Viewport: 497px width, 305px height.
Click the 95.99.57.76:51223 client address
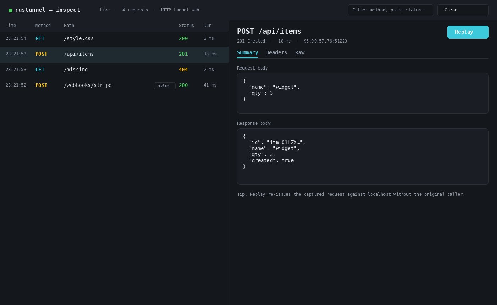point(326,41)
